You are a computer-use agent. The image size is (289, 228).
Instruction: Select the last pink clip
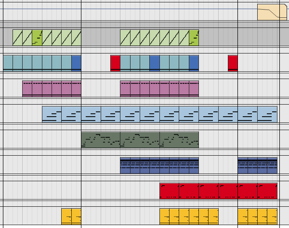click(x=194, y=89)
